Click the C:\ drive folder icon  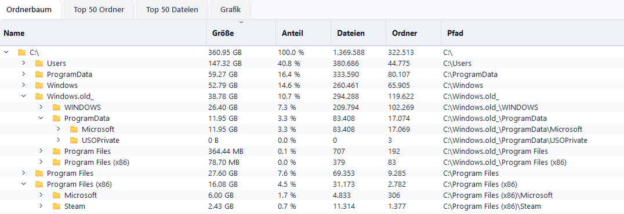21,53
